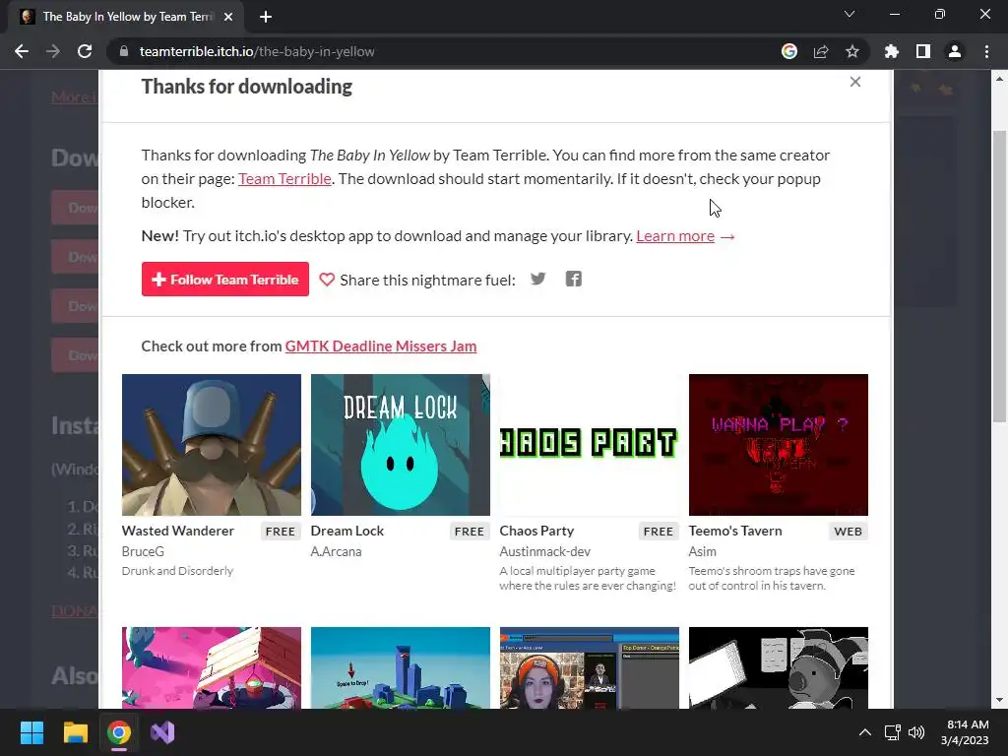Screen dimensions: 1008x756
Task: Open Teemo's Tavern game thumbnail
Action: point(779,445)
